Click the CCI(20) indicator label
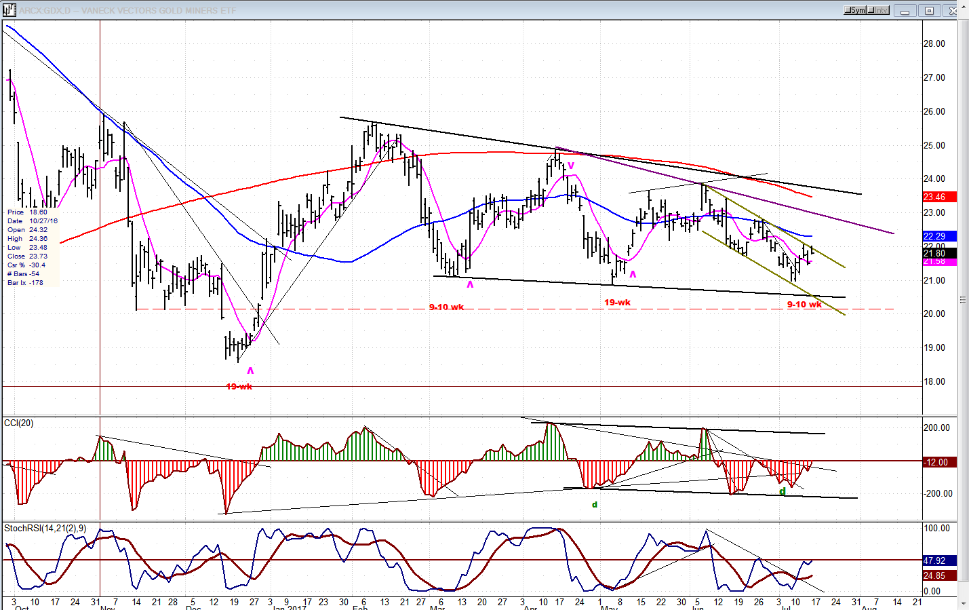 click(18, 423)
